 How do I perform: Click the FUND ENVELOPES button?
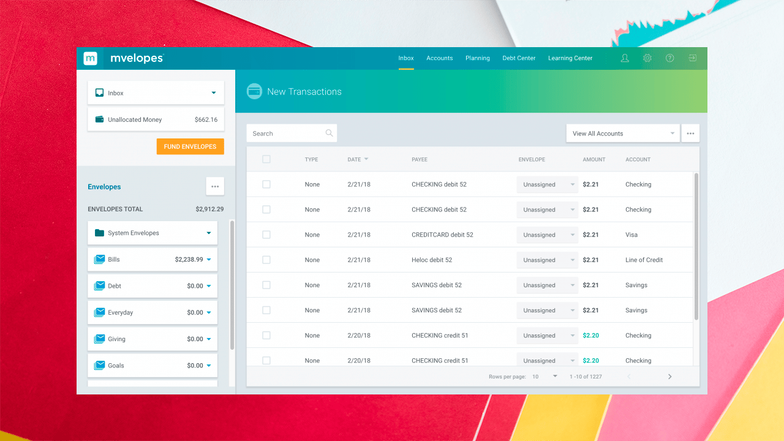tap(190, 146)
